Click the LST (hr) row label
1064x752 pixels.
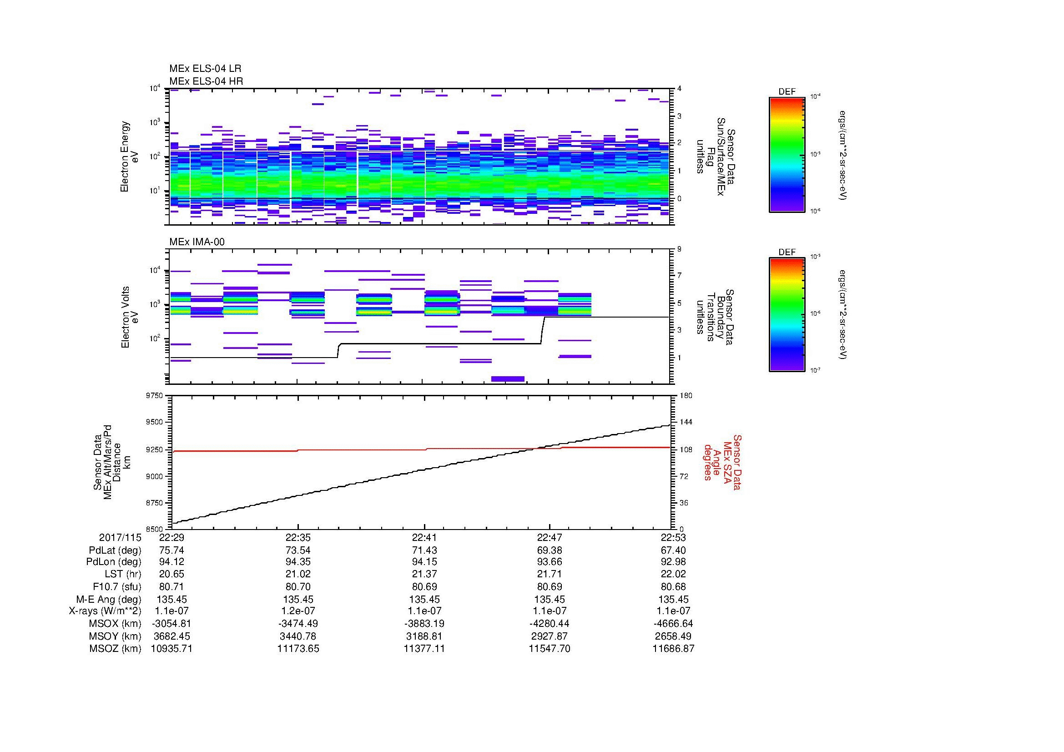tap(123, 574)
